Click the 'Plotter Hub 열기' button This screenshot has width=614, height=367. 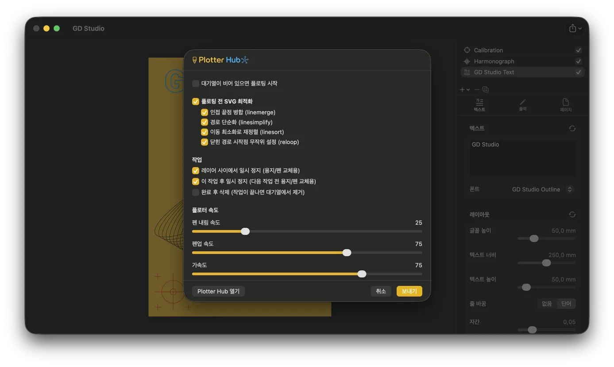coord(219,291)
